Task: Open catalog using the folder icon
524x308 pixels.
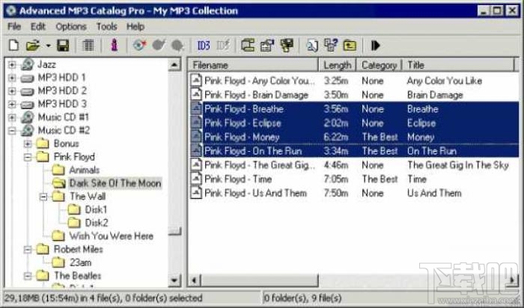Action: tap(33, 45)
